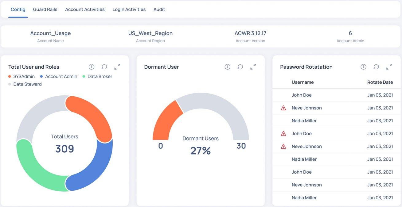402x207 pixels.
Task: Open the Audit tab
Action: [x=159, y=10]
